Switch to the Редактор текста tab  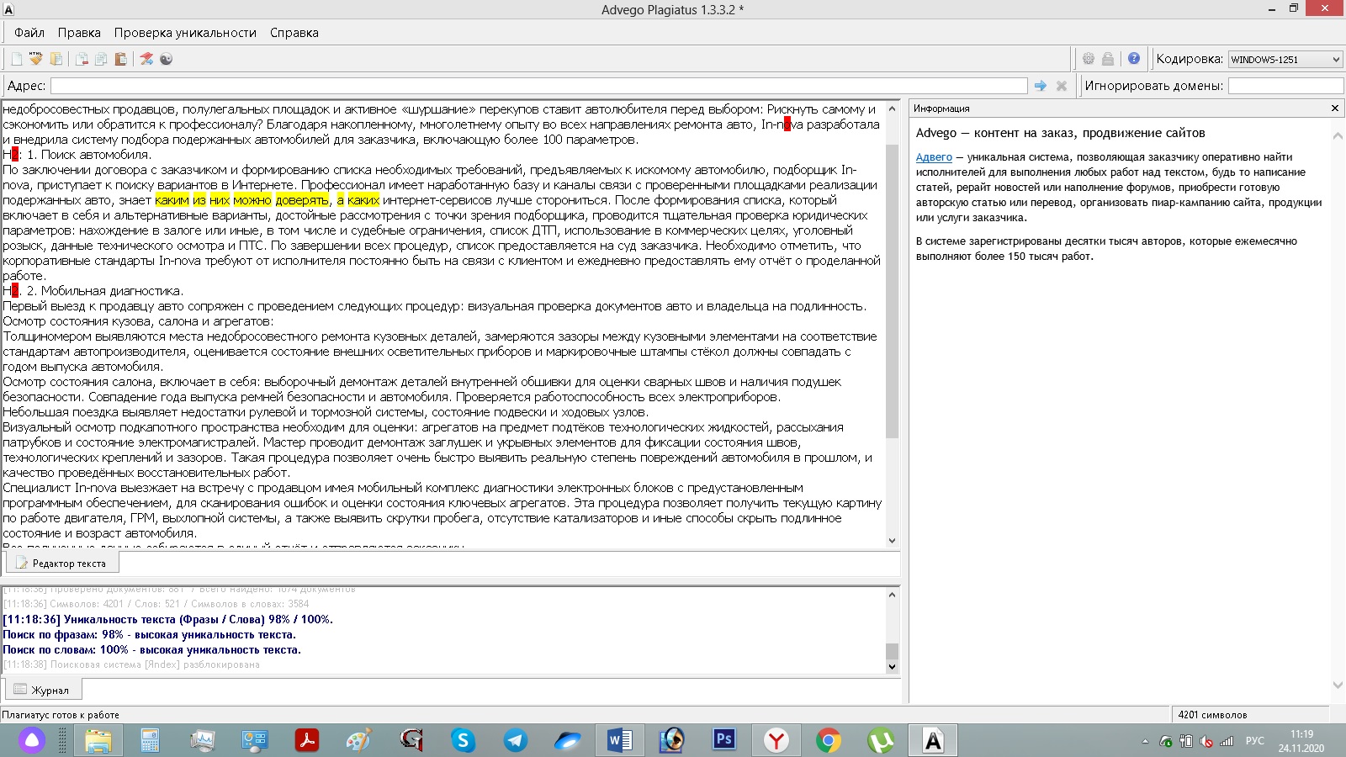62,563
